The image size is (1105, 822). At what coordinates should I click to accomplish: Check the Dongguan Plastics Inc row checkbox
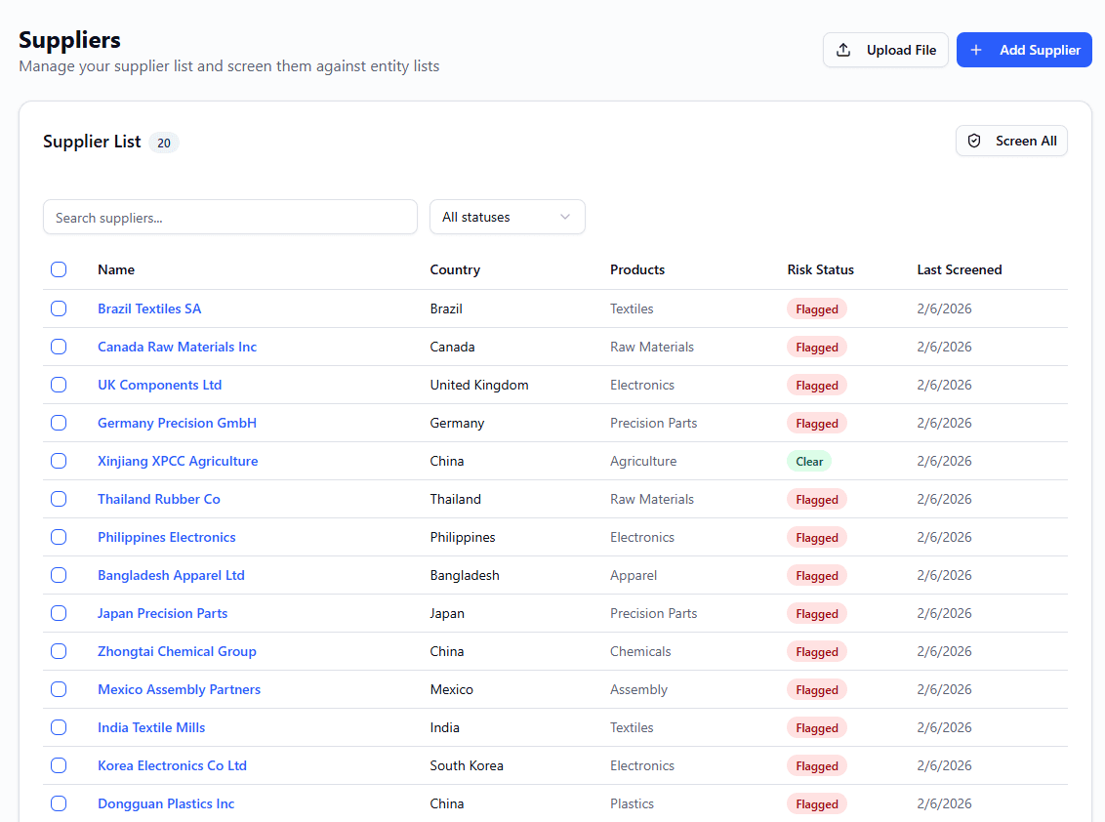click(x=59, y=803)
